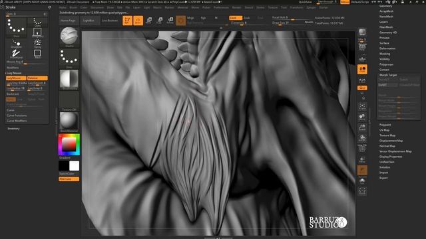Open the Document menu
Image resolution: width=426 pixels, height=239 pixels.
pyautogui.click(x=97, y=7)
